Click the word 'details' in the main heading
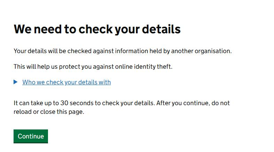 161,29
